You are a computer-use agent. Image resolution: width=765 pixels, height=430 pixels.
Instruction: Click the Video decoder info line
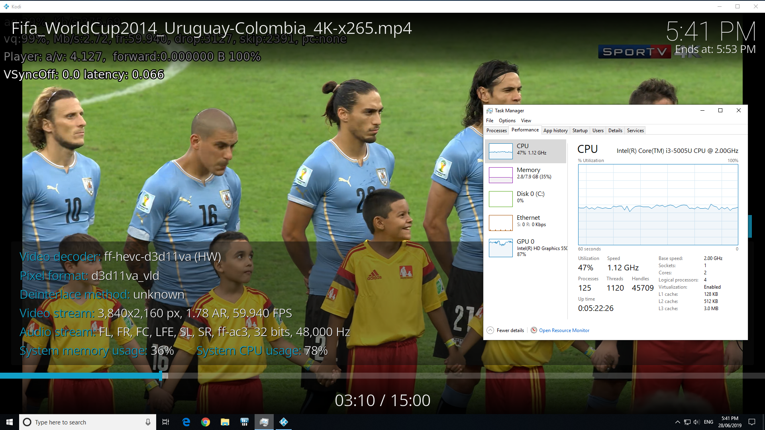click(120, 257)
